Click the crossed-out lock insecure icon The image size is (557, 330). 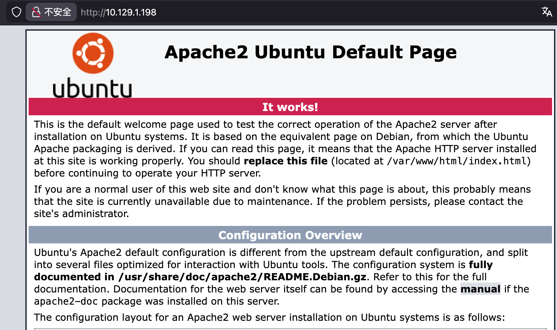coord(36,12)
